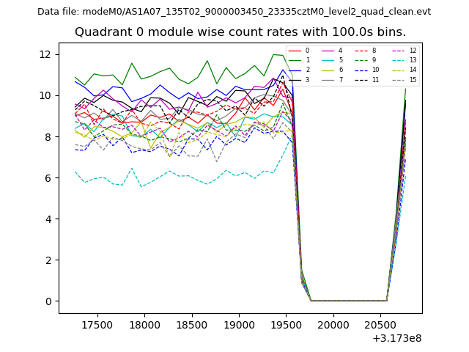Click the red dashed legend entry 8
Image resolution: width=469 pixels, height=352 pixels.
[x=365, y=51]
